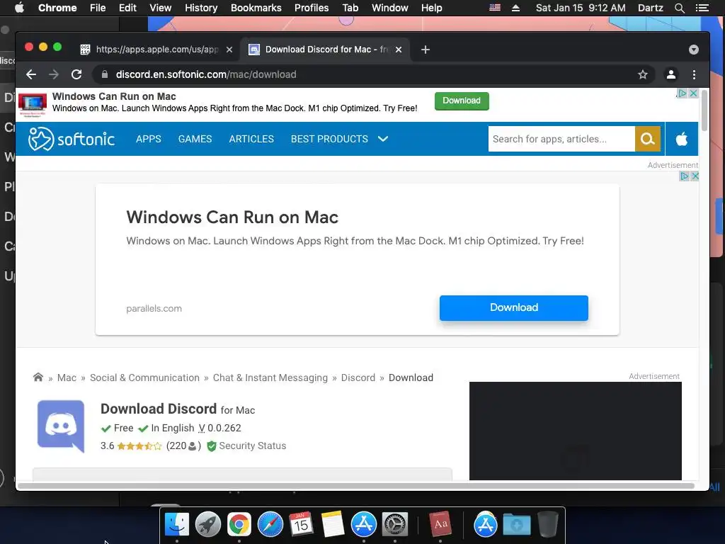Image resolution: width=725 pixels, height=544 pixels.
Task: Open System Preferences from the Dock
Action: (395, 524)
